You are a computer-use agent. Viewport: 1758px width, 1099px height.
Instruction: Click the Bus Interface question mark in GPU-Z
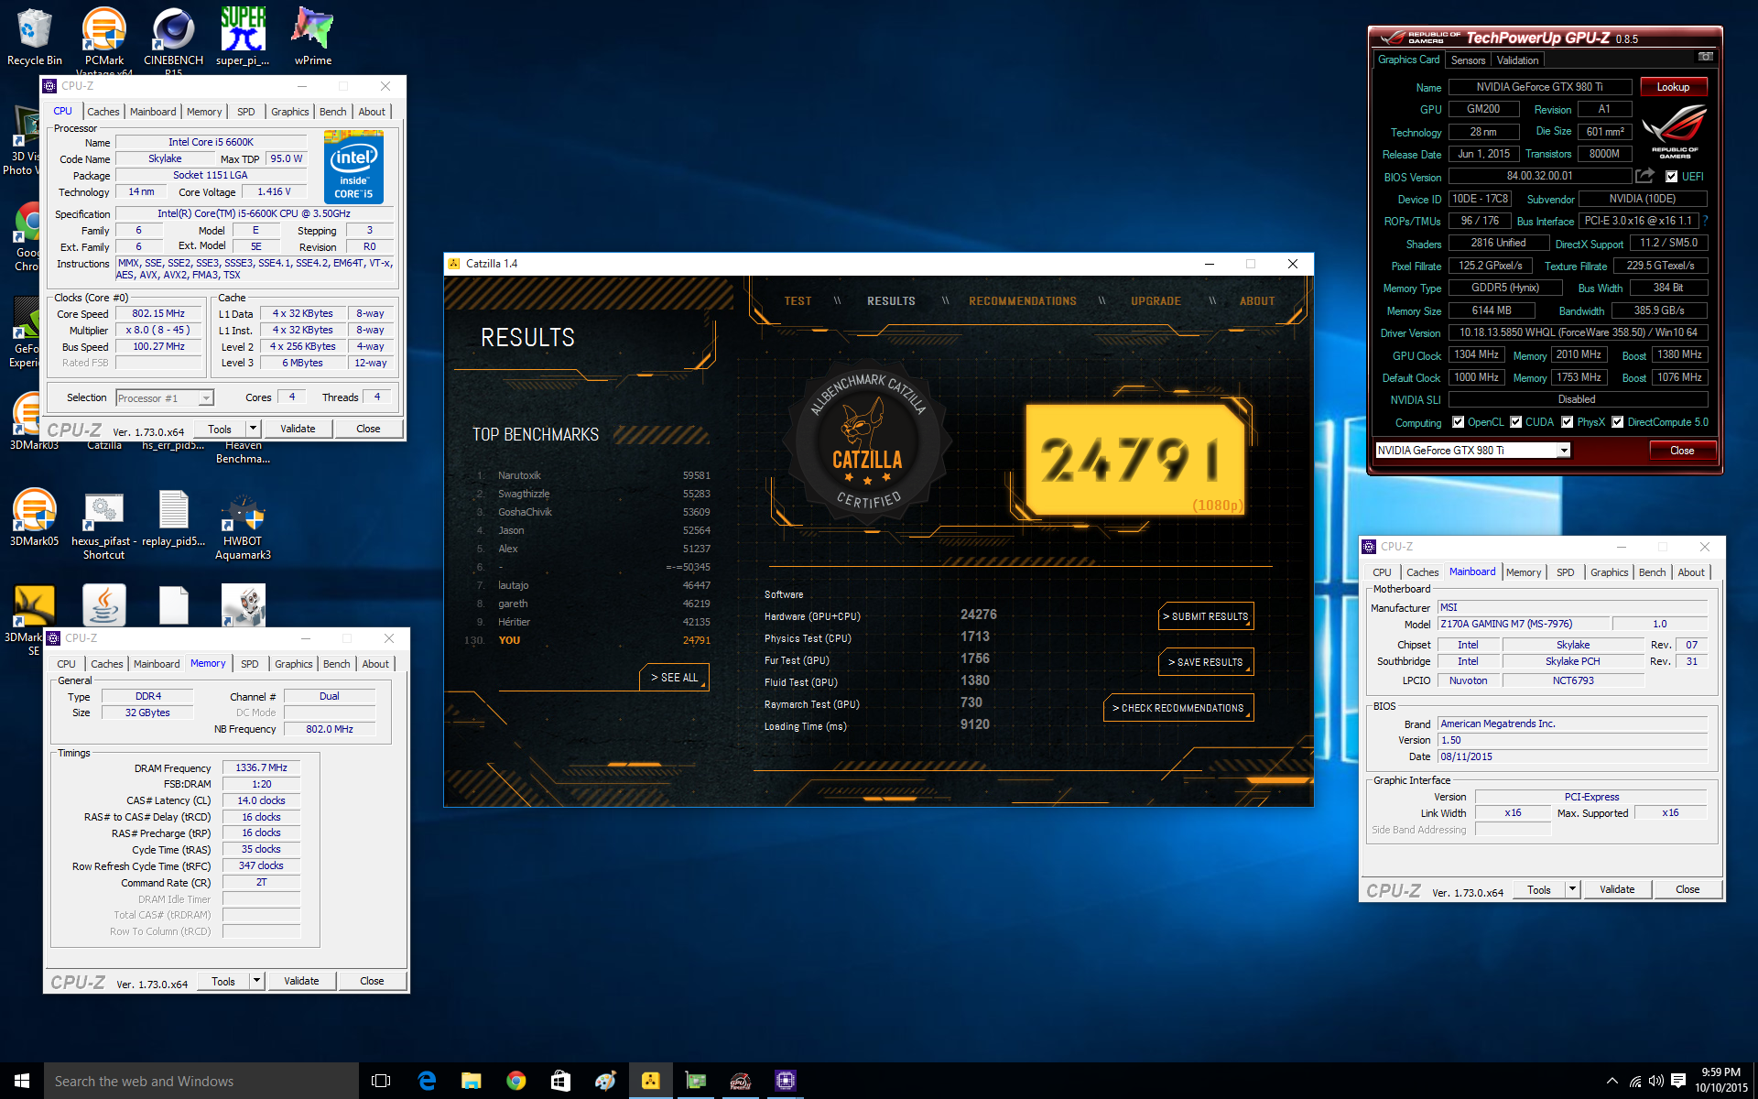tap(1706, 221)
